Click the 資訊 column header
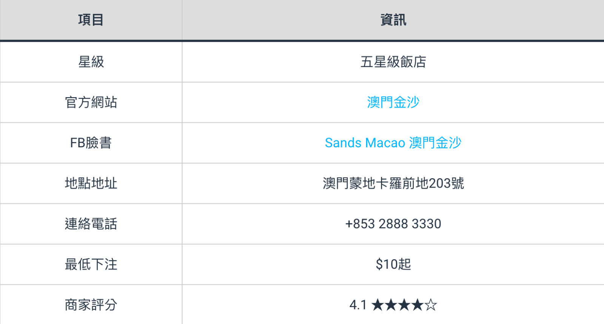Image resolution: width=604 pixels, height=324 pixels. click(393, 20)
